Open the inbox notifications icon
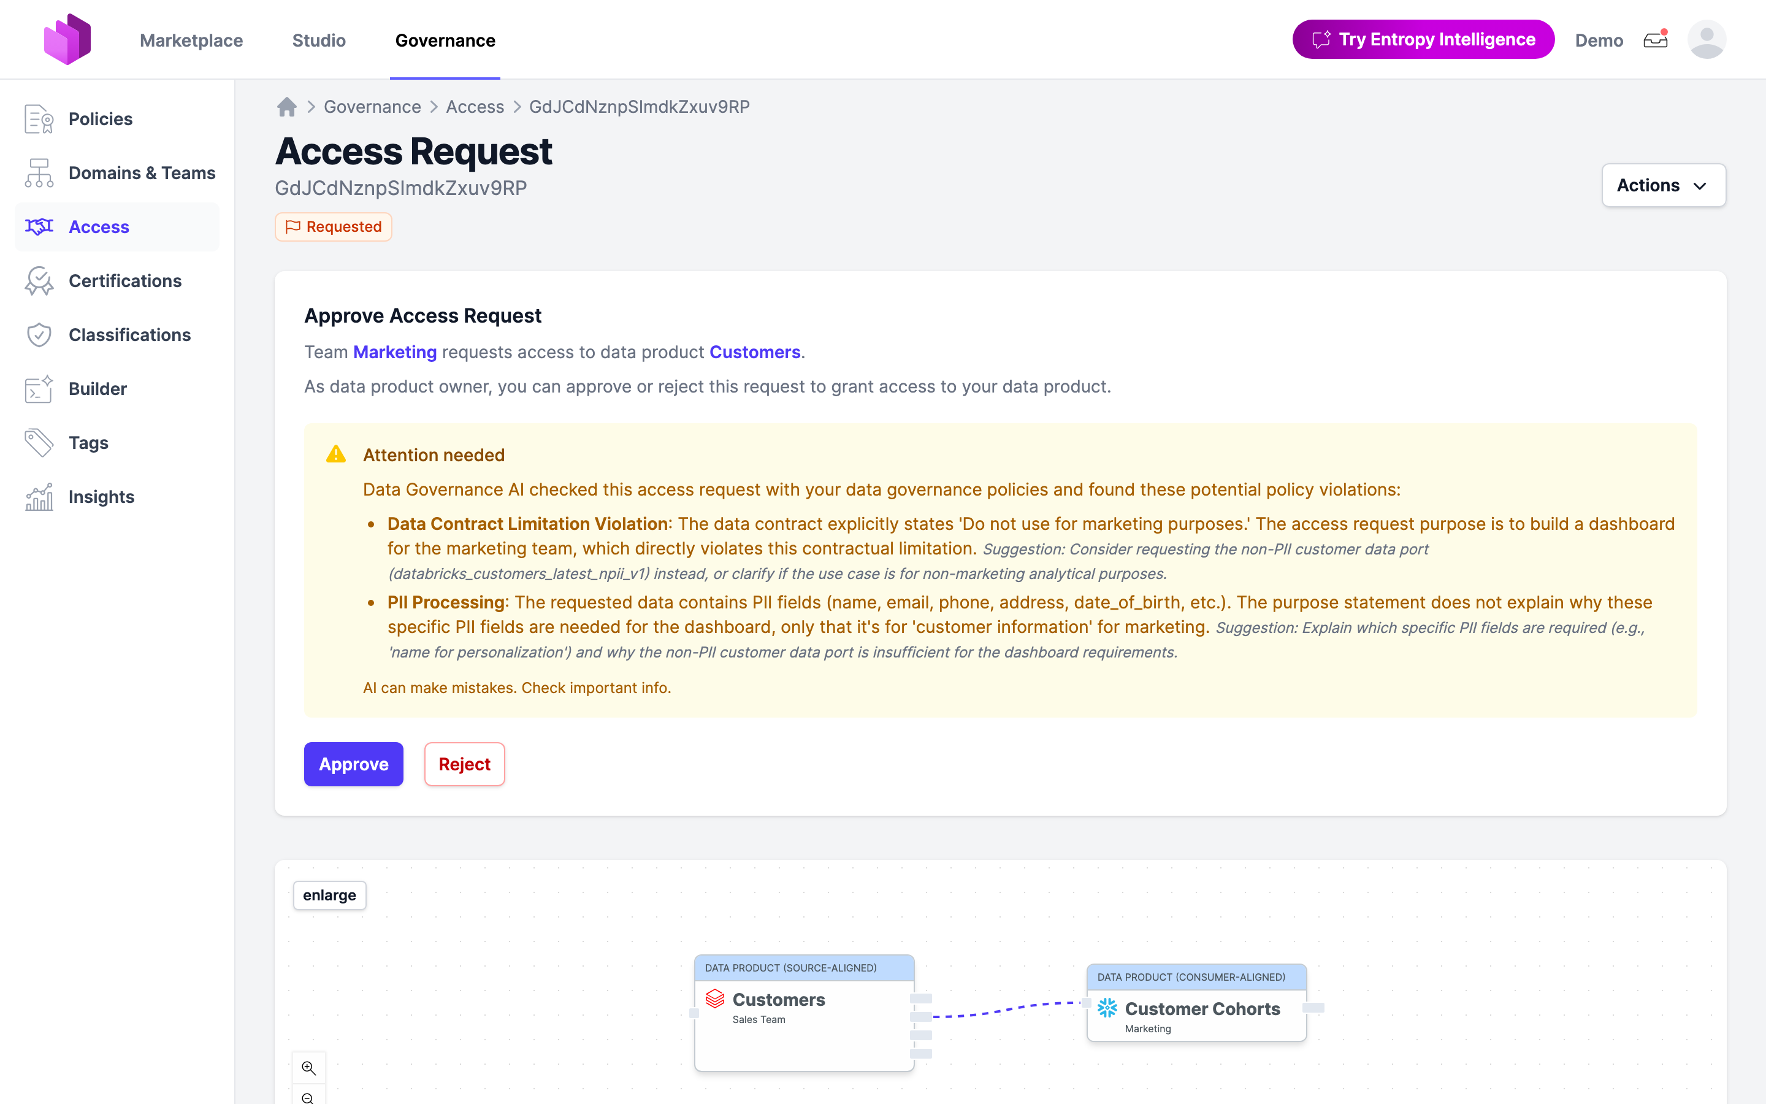This screenshot has height=1104, width=1766. click(1655, 39)
